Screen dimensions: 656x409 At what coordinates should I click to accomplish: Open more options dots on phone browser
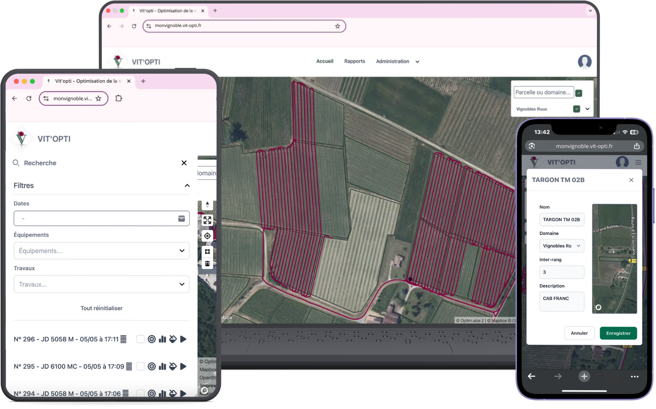[634, 377]
